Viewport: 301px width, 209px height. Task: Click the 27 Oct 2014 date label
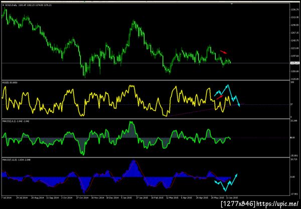pos(82,197)
